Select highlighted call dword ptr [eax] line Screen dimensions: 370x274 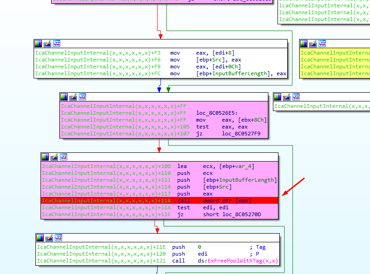tap(160, 201)
